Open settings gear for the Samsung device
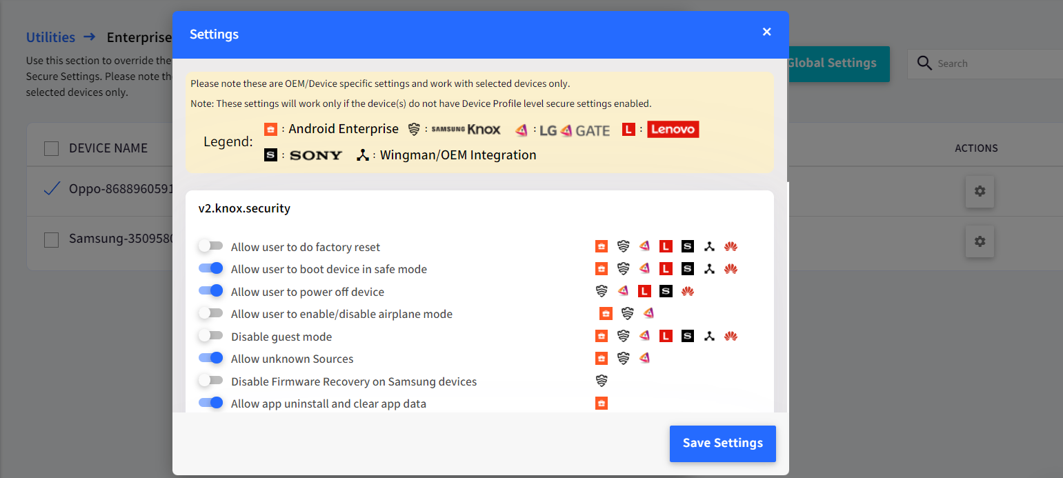Screen dimensions: 1063x478 pyautogui.click(x=980, y=241)
